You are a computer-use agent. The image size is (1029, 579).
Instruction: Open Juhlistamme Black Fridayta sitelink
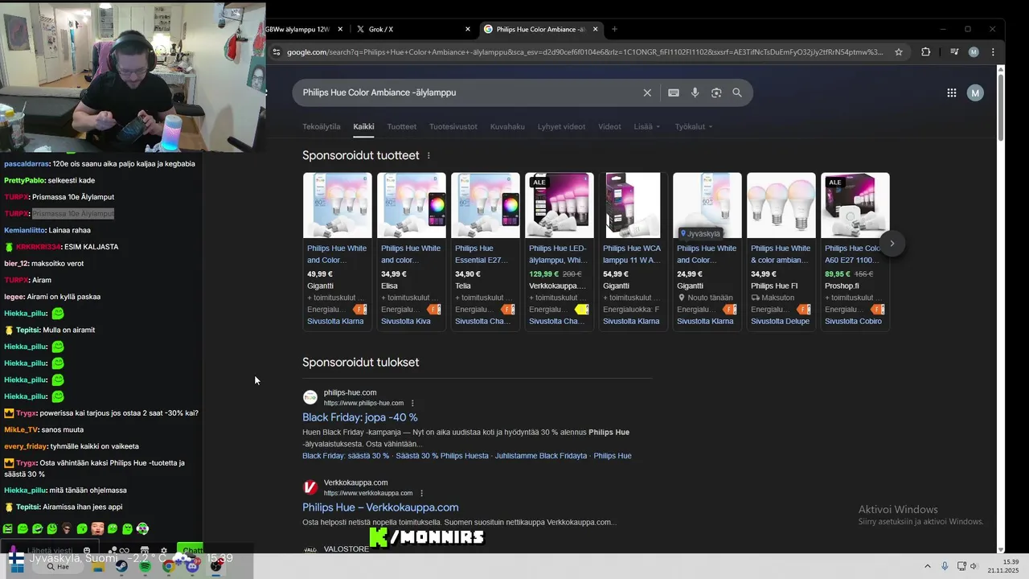click(x=541, y=456)
